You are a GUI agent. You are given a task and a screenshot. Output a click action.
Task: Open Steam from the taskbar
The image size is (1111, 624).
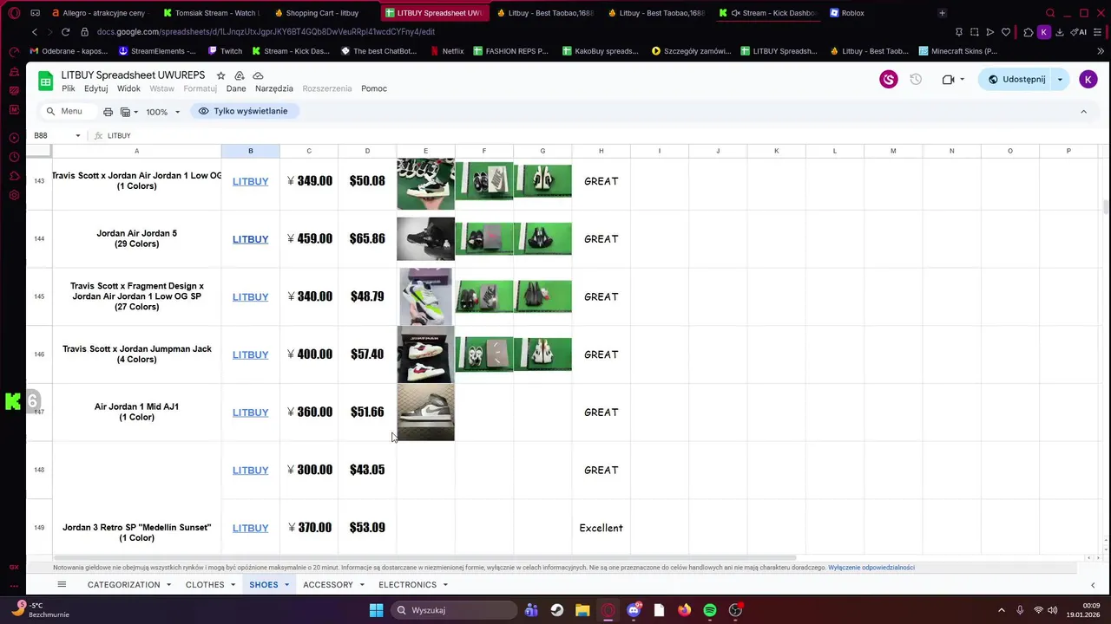[556, 610]
